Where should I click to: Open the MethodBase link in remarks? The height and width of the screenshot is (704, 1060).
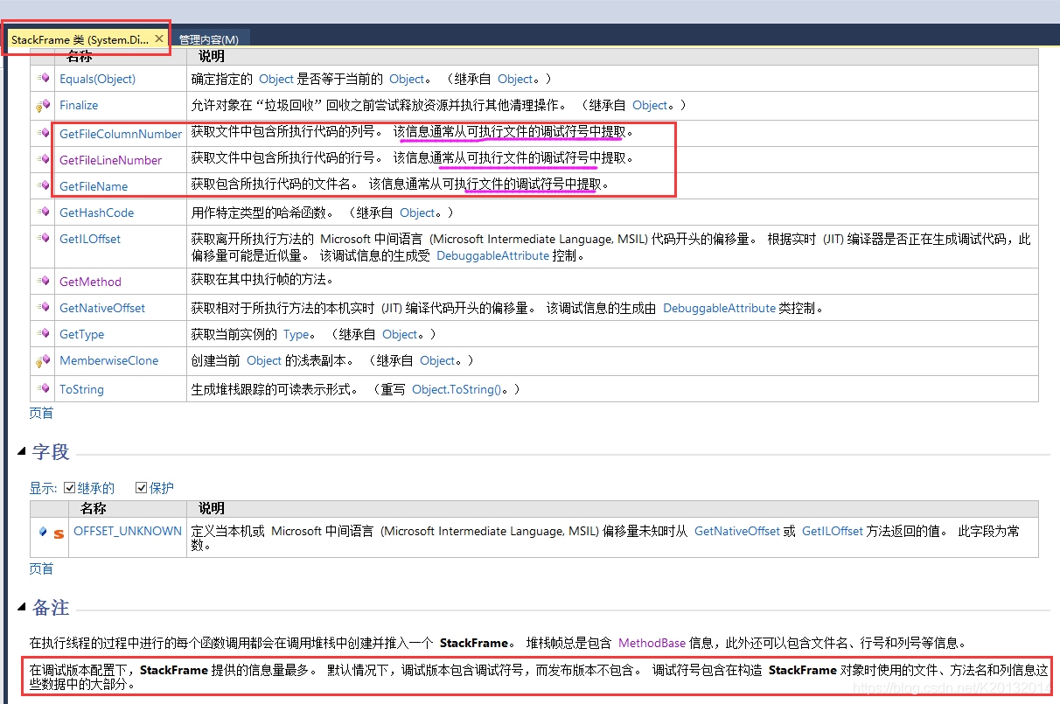[x=652, y=643]
